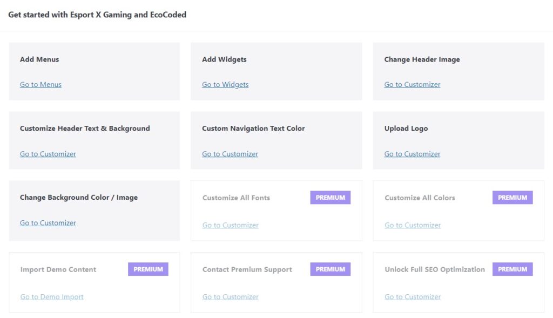Open the Go to Demo Import link
553x318 pixels.
(x=52, y=297)
